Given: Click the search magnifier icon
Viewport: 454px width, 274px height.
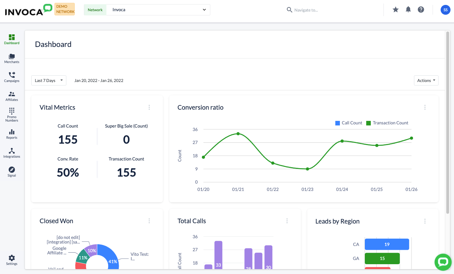Looking at the screenshot, I should click(x=289, y=10).
